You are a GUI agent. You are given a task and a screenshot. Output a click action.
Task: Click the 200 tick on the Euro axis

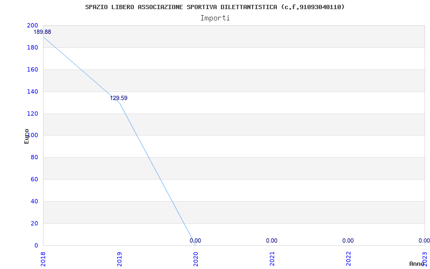32,25
